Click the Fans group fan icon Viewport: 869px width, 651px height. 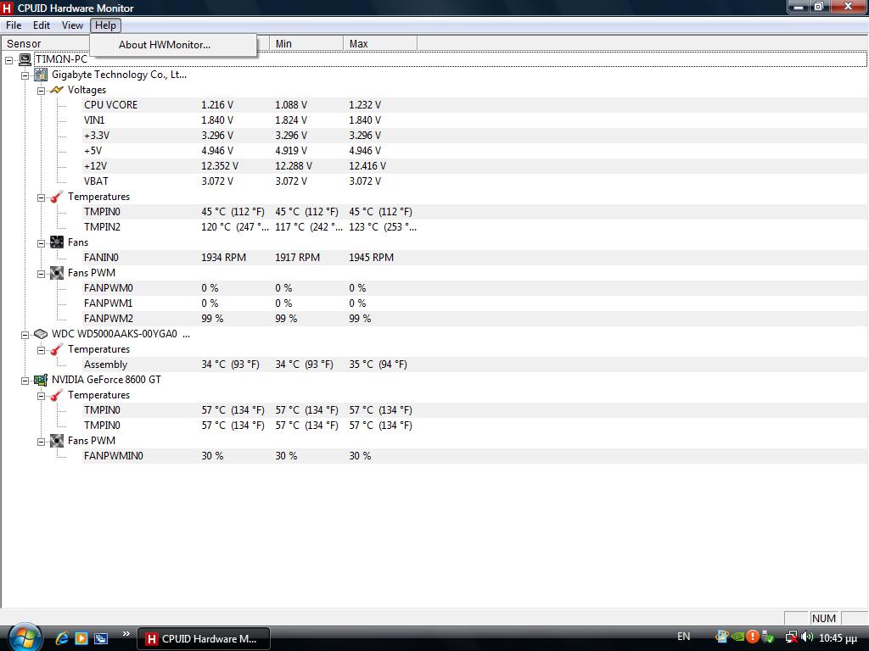point(57,242)
